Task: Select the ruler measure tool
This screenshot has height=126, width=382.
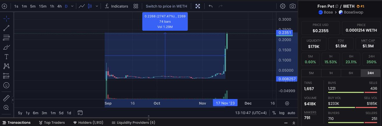Action: [x=6, y=98]
